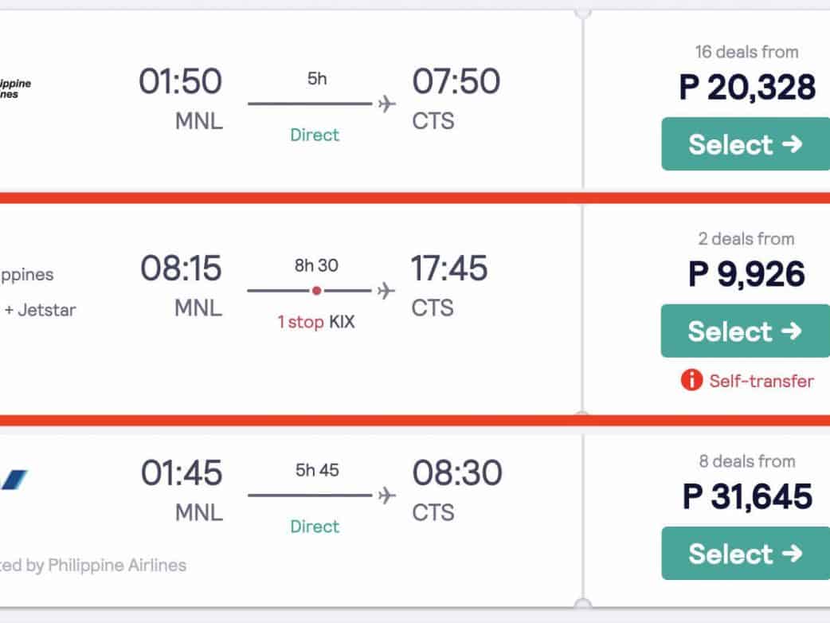This screenshot has height=623, width=830.
Task: Click the green Direct label under 5h
Action: pos(314,135)
